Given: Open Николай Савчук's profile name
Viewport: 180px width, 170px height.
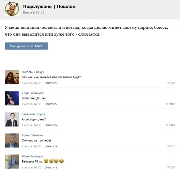Looking at the screenshot, I should 33,72.
